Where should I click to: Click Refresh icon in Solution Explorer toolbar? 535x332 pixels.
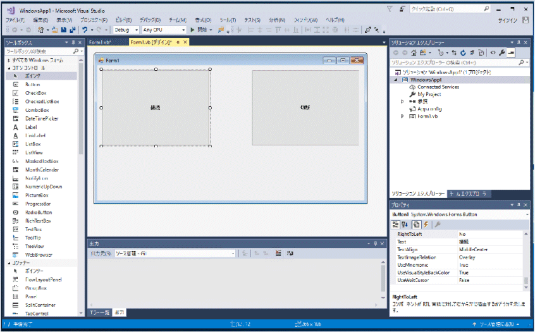(x=463, y=52)
